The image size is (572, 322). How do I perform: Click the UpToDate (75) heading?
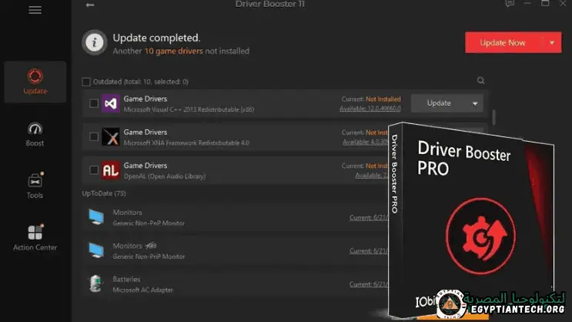104,193
